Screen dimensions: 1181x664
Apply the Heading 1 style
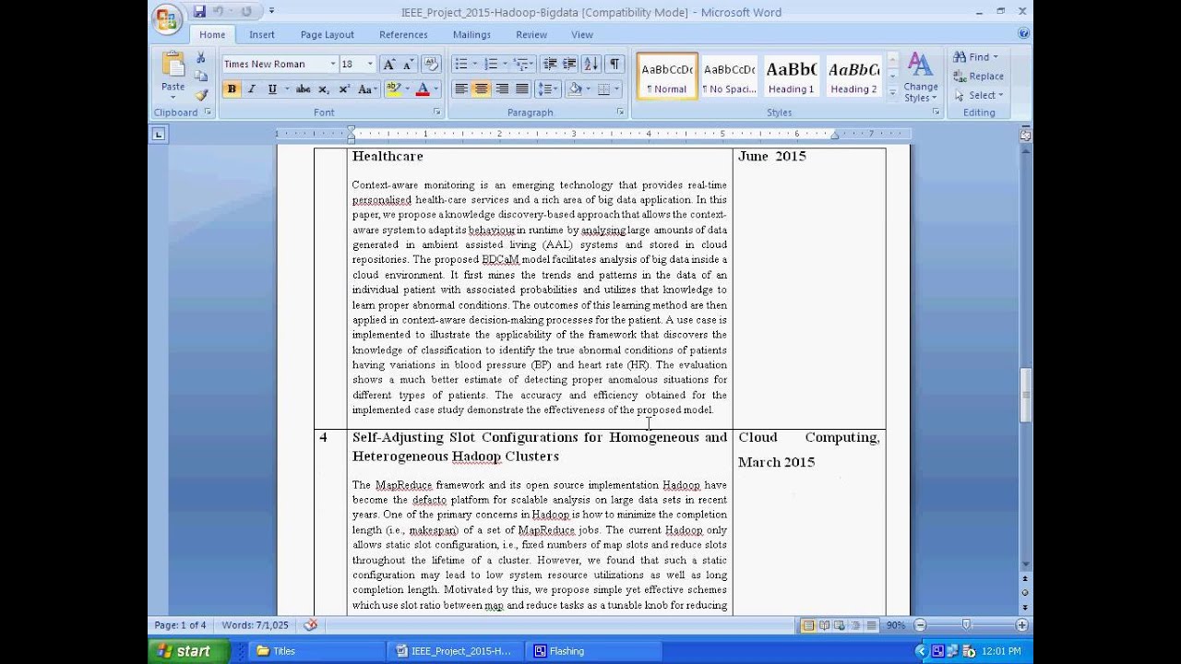(x=791, y=77)
